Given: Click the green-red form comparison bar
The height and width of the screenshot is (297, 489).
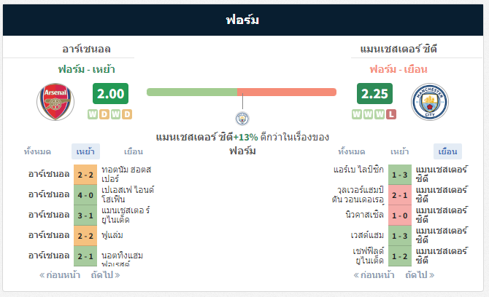Looking at the screenshot, I should (242, 92).
